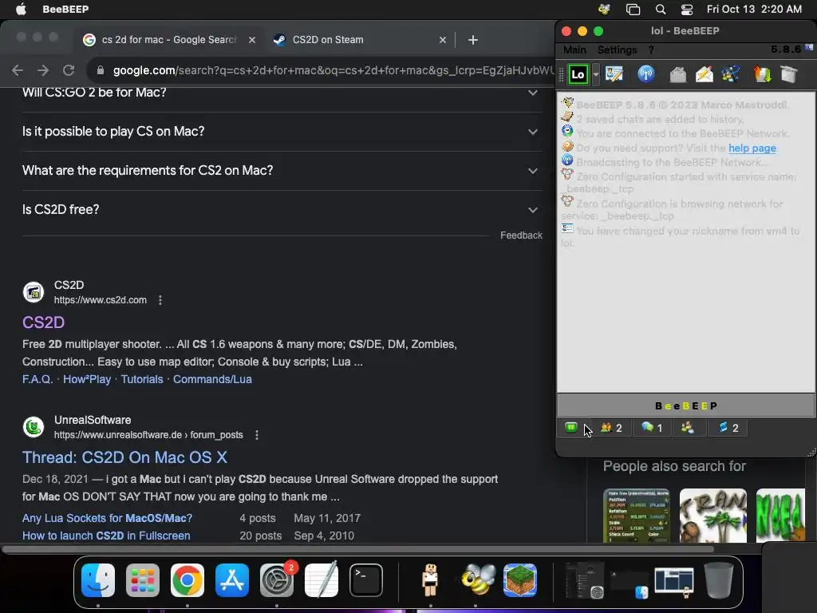Open the chats panel tab showing 1
The image size is (817, 613).
[652, 428]
